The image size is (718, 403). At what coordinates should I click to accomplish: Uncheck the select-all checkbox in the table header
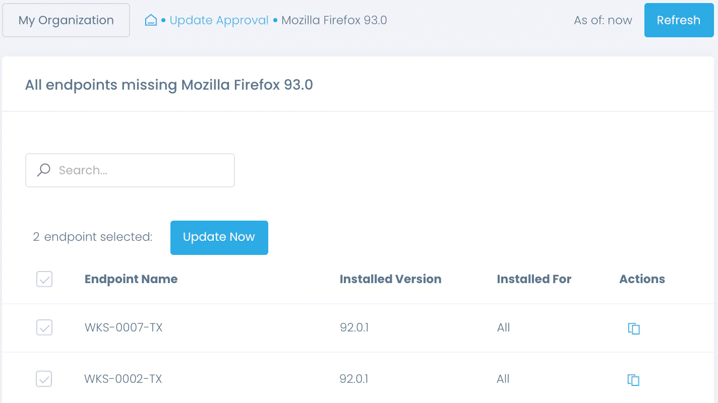[44, 279]
